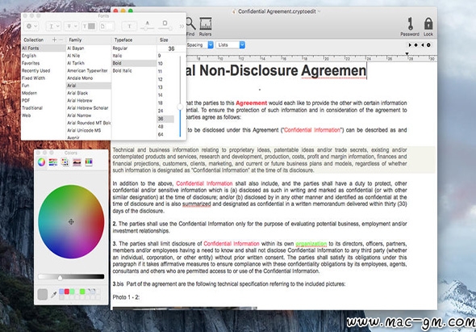476x332 pixels.
Task: Open the color palettes mode icon
Action: tap(65, 162)
